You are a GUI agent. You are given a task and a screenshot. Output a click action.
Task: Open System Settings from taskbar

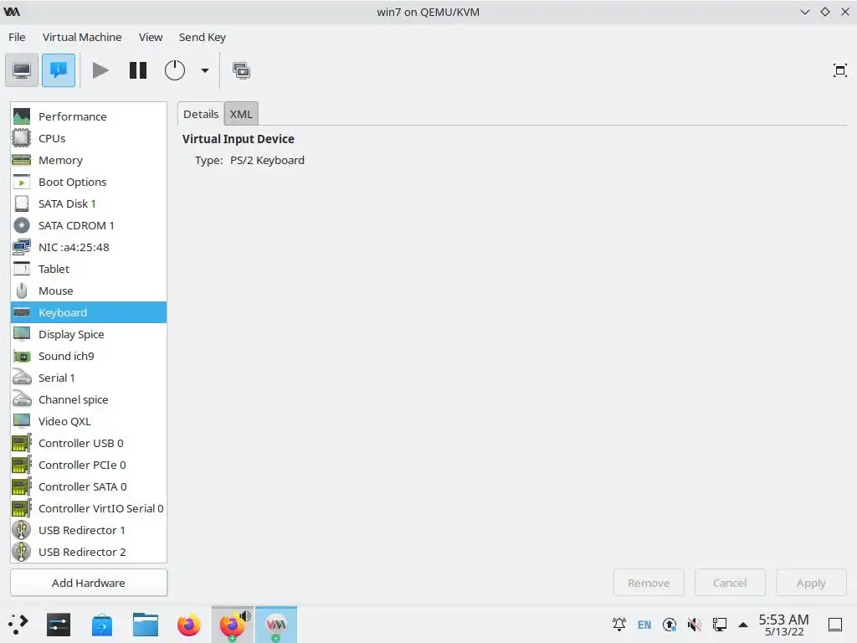click(59, 625)
